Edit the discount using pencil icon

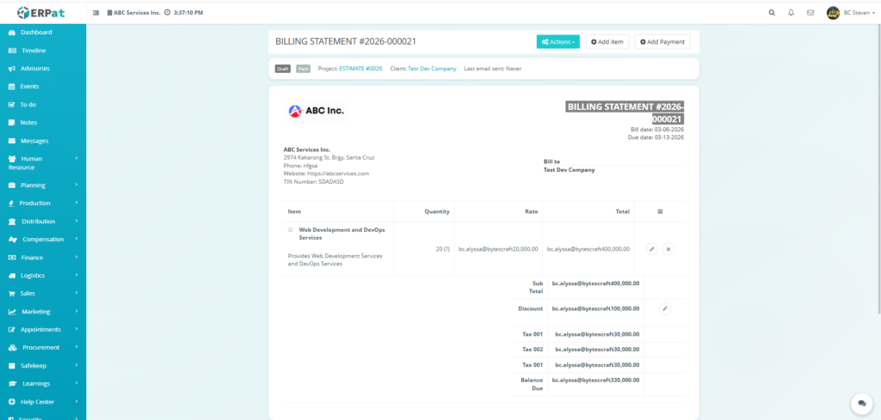[664, 308]
